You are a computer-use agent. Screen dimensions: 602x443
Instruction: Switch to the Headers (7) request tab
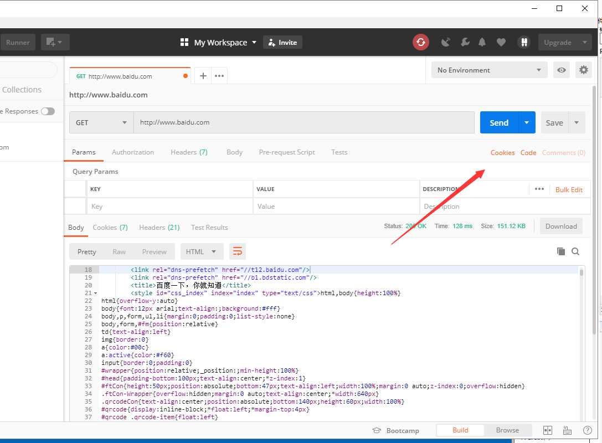[189, 152]
